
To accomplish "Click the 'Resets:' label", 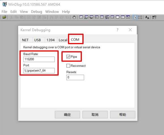I will coord(72,72).
